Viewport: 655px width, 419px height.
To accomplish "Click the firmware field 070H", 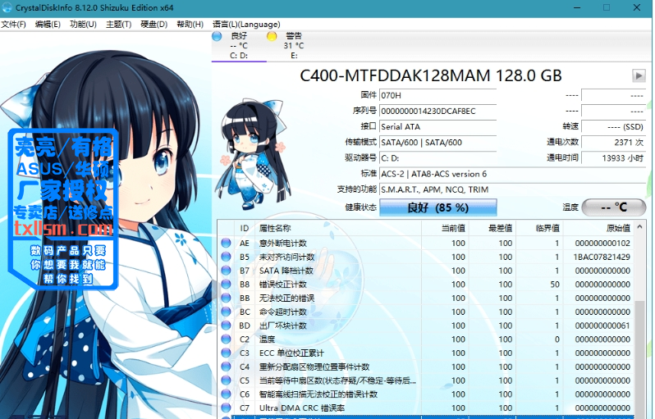I will (437, 96).
